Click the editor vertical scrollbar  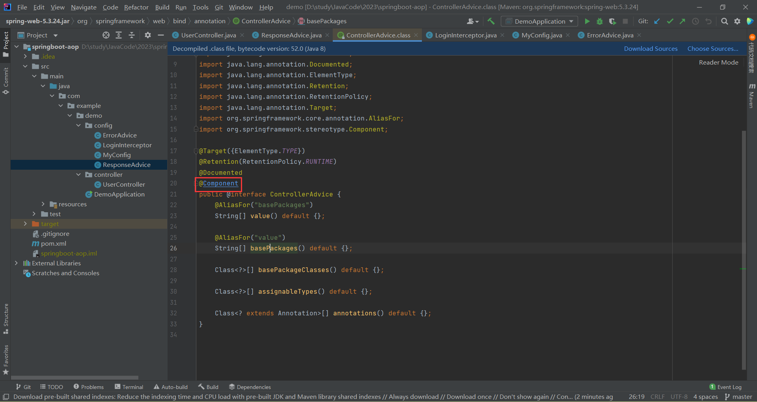pos(744,250)
